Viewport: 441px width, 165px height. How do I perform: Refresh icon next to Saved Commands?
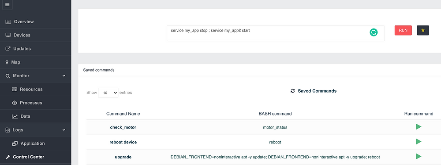click(292, 91)
